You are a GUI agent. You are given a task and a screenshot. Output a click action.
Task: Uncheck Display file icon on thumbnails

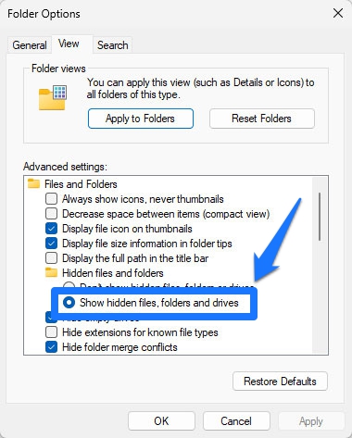point(51,229)
